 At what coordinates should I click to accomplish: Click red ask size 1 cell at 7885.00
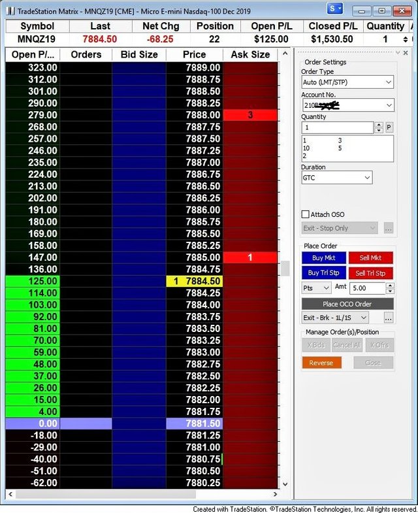250,257
